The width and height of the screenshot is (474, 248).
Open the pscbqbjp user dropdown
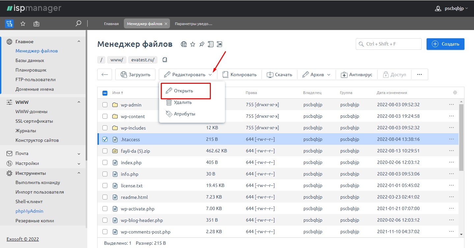[x=456, y=9]
